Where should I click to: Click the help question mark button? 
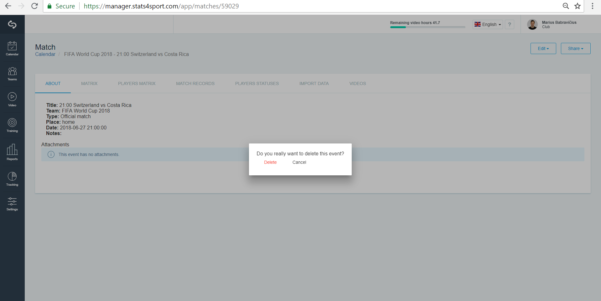pyautogui.click(x=510, y=24)
